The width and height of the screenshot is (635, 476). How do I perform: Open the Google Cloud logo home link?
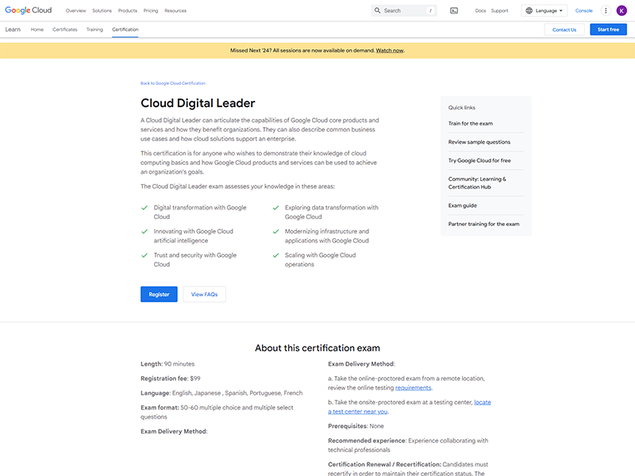[x=29, y=10]
